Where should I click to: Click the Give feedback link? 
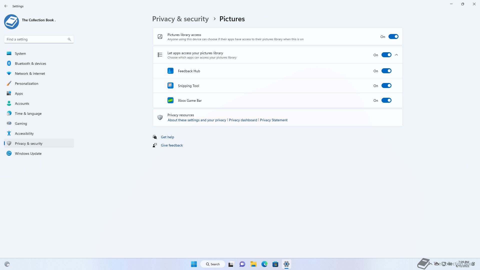pos(172,145)
